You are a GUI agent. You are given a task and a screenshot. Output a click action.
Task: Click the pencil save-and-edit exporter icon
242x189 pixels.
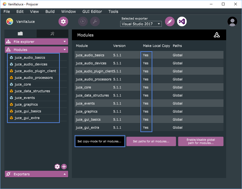[170, 21]
